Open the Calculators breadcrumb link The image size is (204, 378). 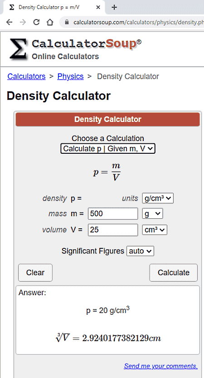click(26, 76)
